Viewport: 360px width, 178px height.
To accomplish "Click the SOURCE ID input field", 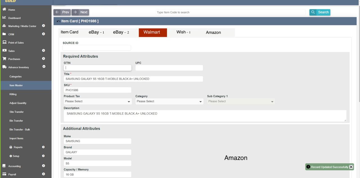I will (97, 48).
